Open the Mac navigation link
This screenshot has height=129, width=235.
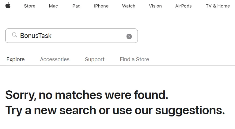[x=53, y=6]
